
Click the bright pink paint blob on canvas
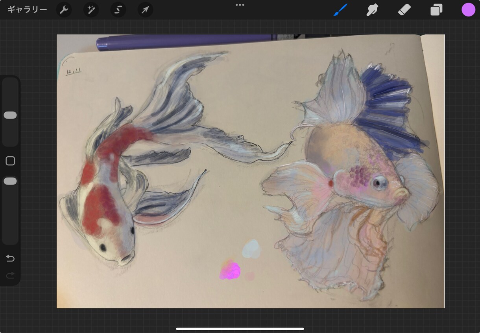pyautogui.click(x=230, y=271)
